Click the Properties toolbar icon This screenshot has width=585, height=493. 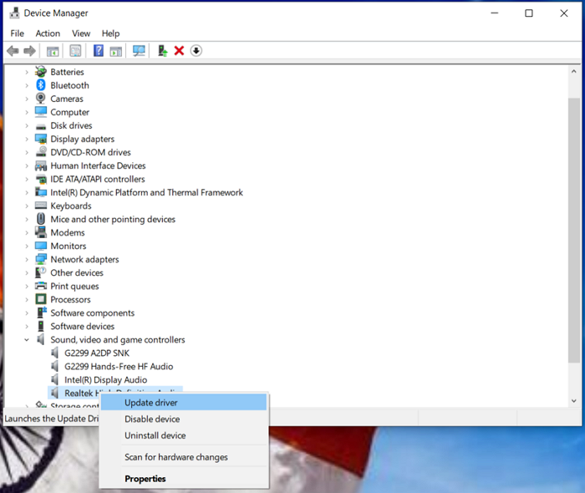75,51
